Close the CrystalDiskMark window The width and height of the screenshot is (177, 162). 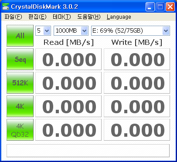(x=170, y=7)
